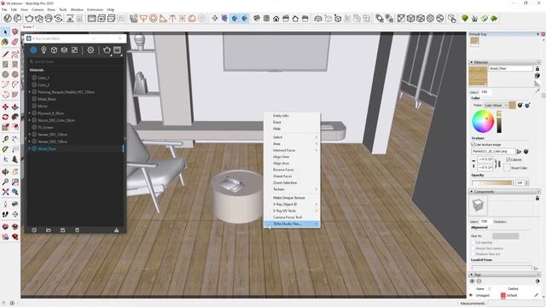The height and width of the screenshot is (307, 546).
Task: Toggle Cut opening checkbox
Action: (473, 242)
